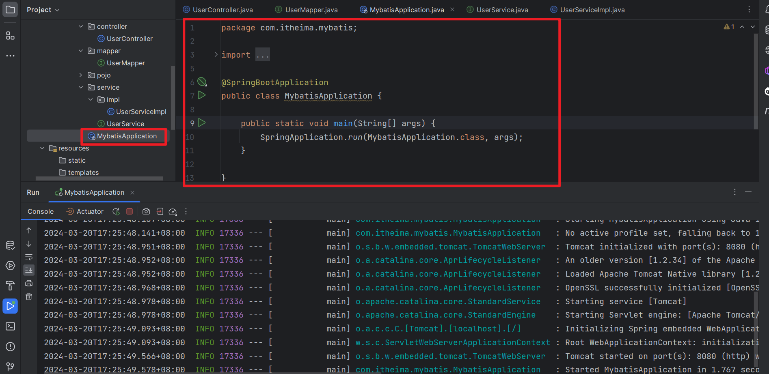The image size is (769, 374).
Task: Open the Services tool window
Action: (10, 265)
